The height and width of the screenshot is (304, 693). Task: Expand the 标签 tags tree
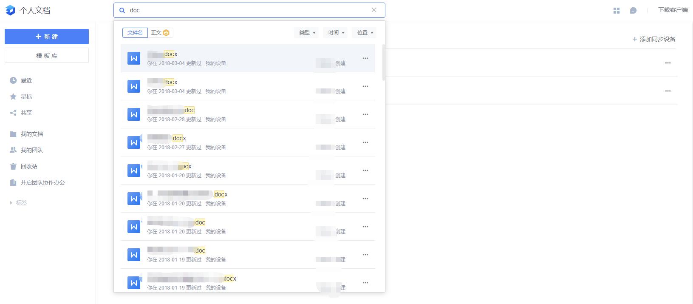point(11,203)
